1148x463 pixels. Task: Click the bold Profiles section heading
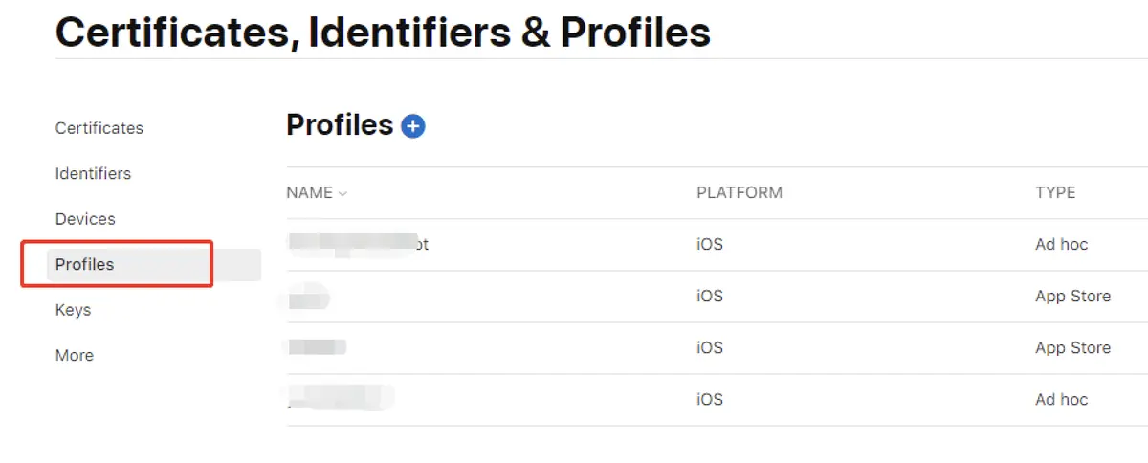pyautogui.click(x=340, y=125)
